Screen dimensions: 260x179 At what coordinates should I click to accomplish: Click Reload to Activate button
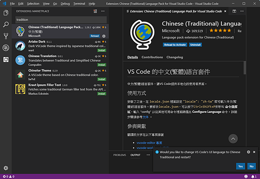(x=175, y=45)
